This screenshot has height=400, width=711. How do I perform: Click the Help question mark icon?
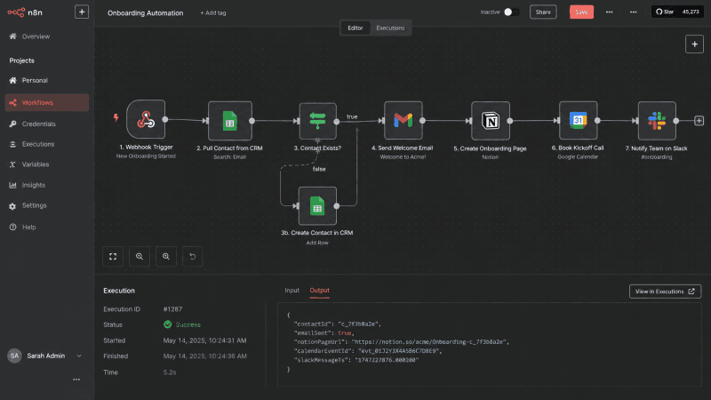click(x=12, y=227)
